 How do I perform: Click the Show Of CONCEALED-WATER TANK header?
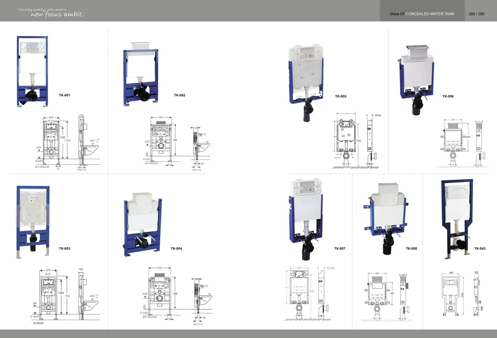pyautogui.click(x=422, y=14)
